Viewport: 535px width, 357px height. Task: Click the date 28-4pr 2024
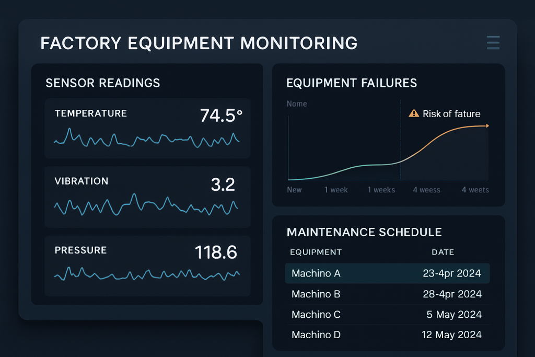tap(452, 294)
